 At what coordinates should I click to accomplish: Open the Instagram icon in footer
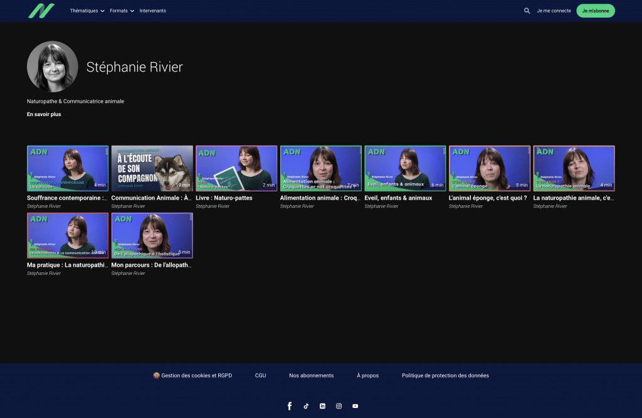[x=339, y=406]
